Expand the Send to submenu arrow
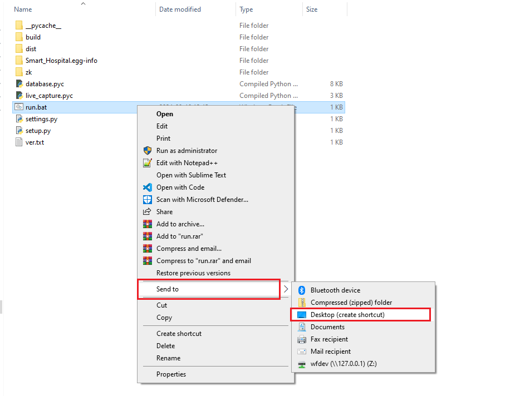The height and width of the screenshot is (396, 520). click(286, 289)
